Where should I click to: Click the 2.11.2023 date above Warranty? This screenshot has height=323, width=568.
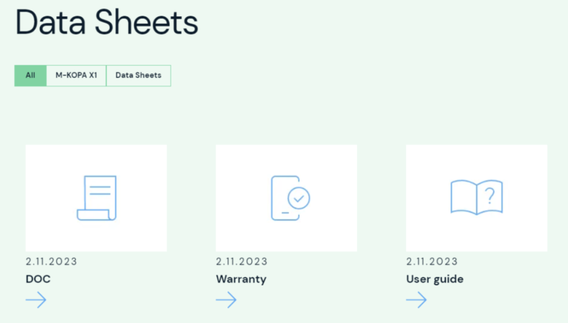pos(242,261)
